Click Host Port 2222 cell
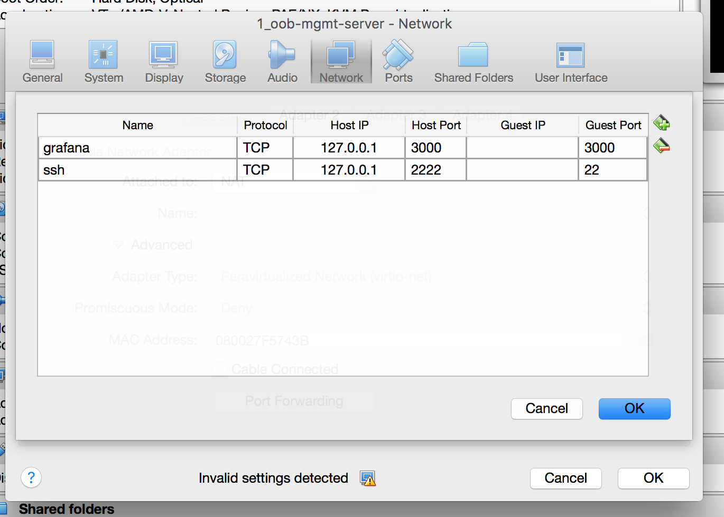 coord(436,170)
